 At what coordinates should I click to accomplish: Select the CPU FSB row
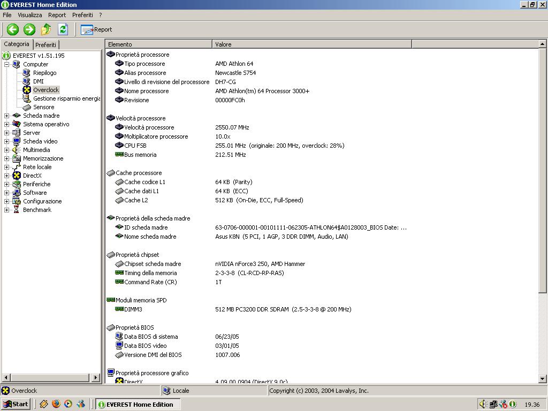coord(229,146)
